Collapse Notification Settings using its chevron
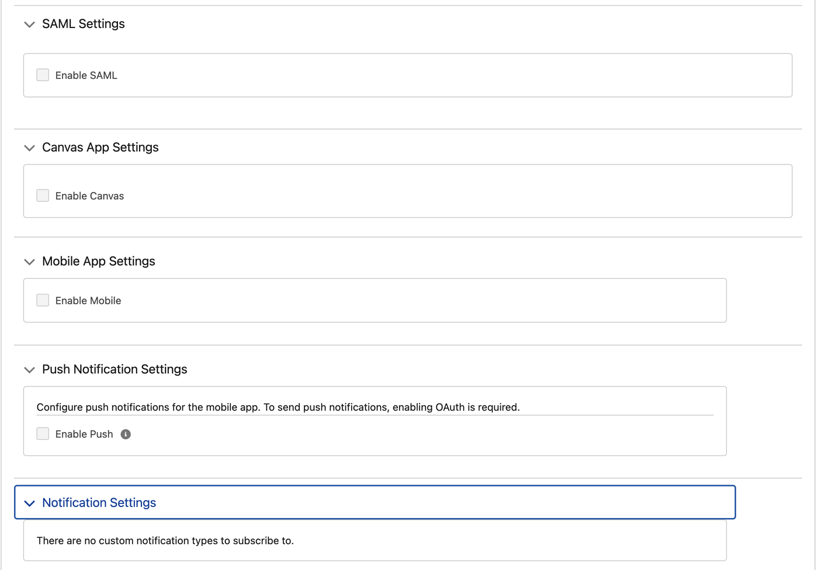Screen dimensions: 818x570 29,503
